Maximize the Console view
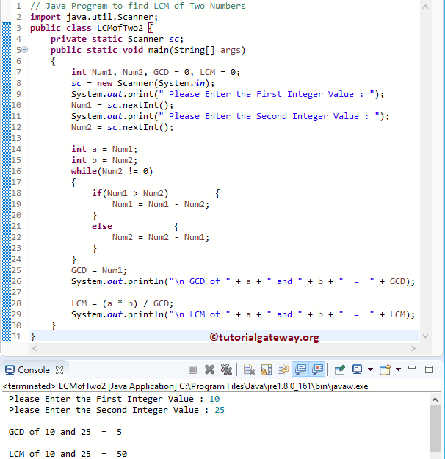The height and width of the screenshot is (459, 445). coord(429,369)
